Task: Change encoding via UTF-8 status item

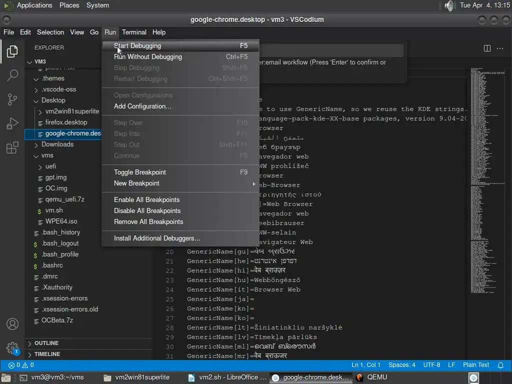Action: pyautogui.click(x=431, y=365)
